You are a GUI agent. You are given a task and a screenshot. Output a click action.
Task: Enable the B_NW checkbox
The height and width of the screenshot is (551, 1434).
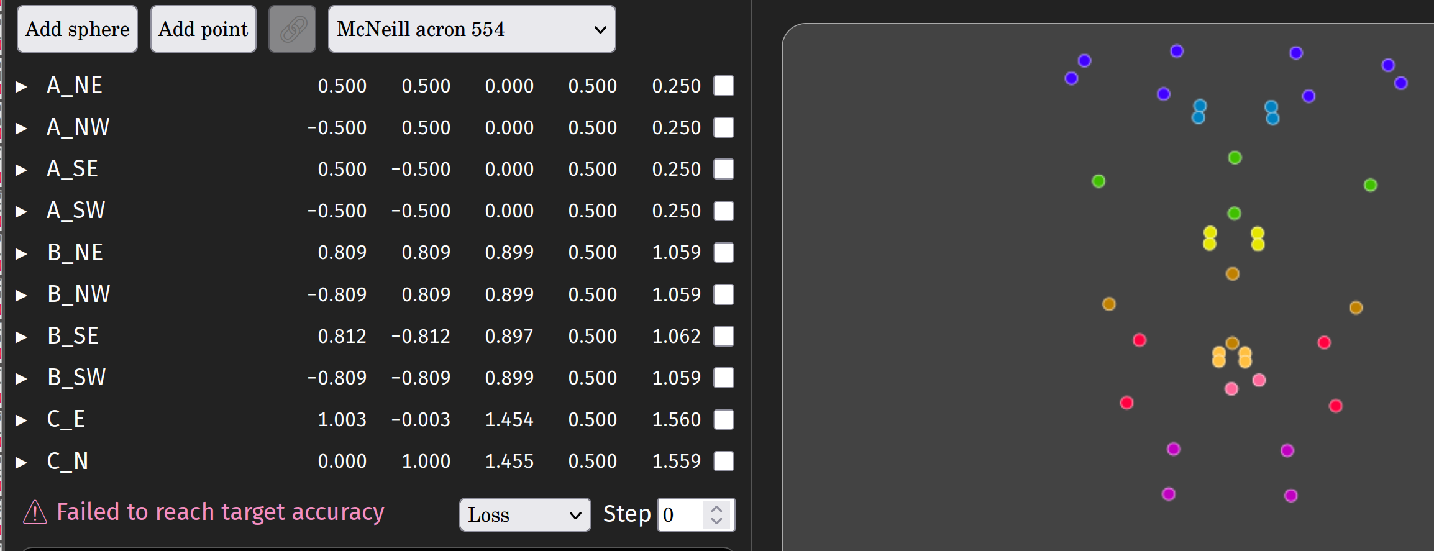point(724,294)
